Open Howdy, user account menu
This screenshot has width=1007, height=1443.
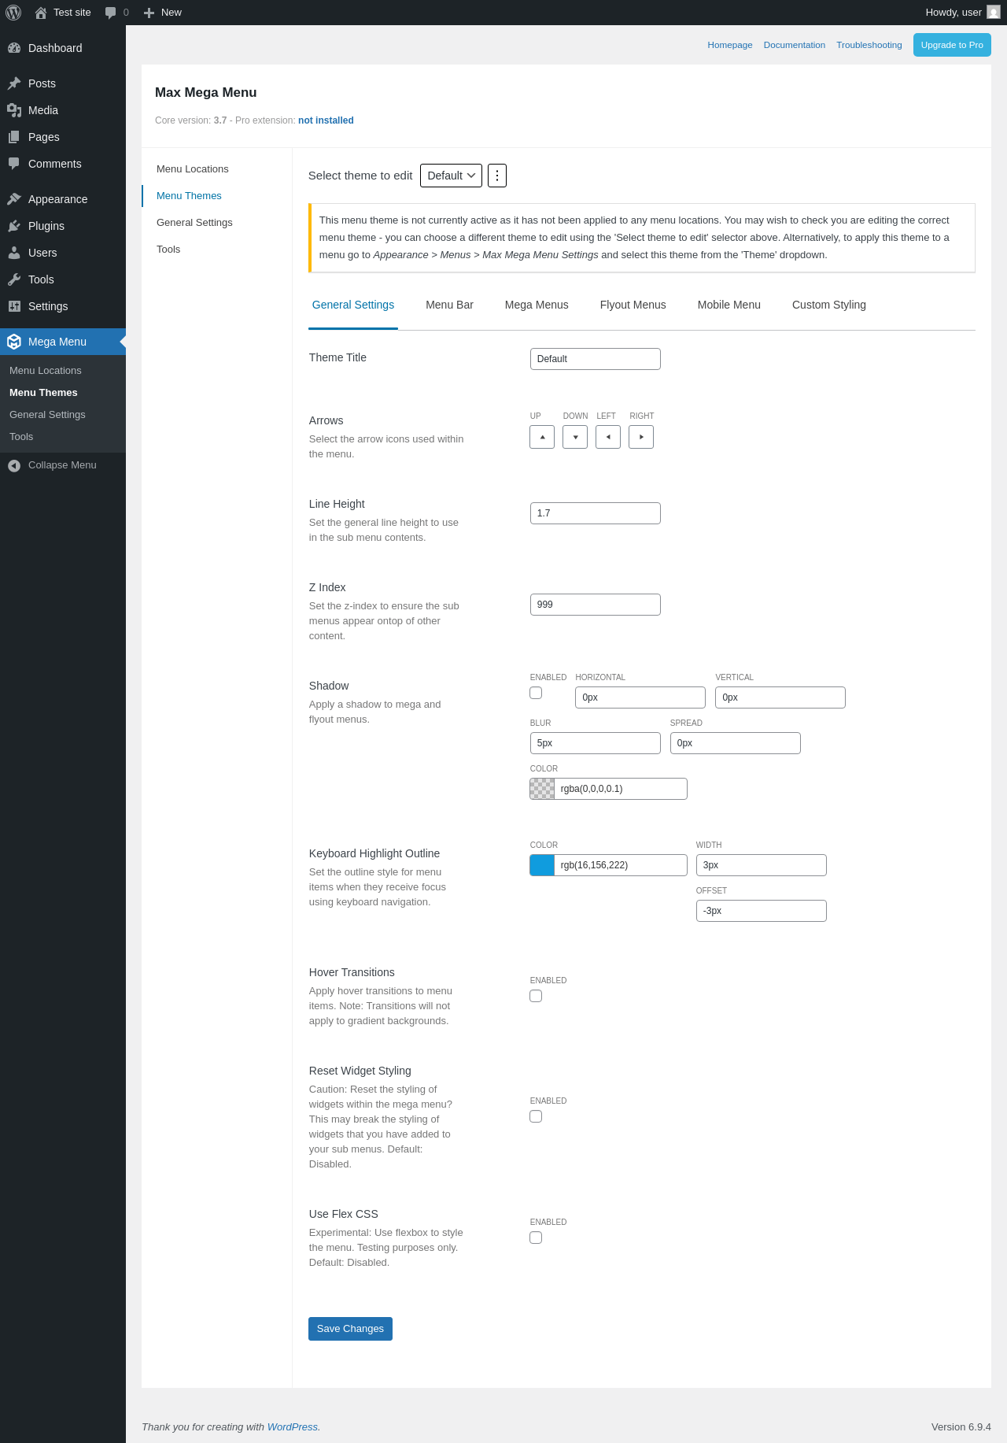[x=962, y=13]
